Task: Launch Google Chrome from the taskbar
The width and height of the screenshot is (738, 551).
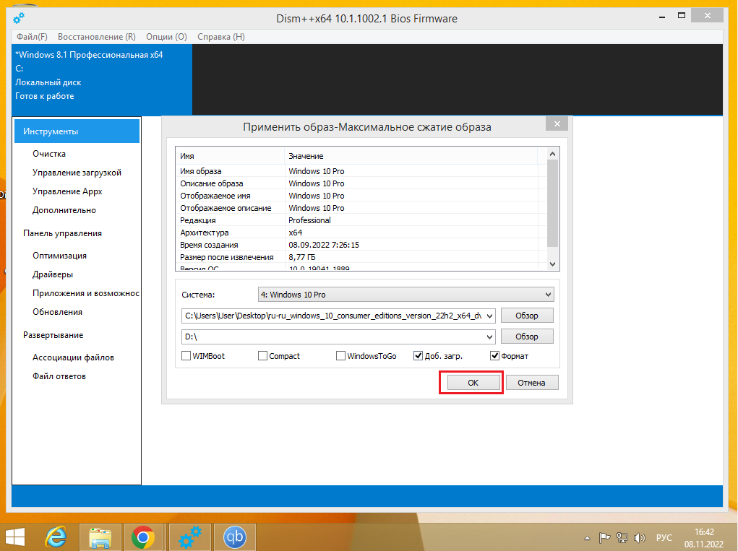Action: coord(142,537)
